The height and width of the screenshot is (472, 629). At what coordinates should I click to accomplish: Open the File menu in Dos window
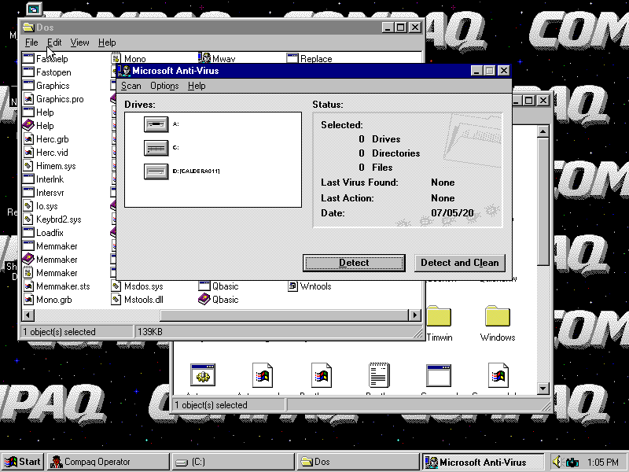click(31, 42)
